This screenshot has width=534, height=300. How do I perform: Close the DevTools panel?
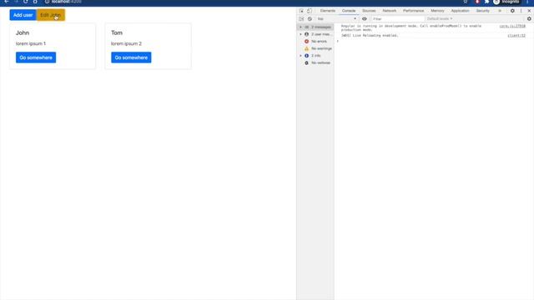click(x=529, y=11)
